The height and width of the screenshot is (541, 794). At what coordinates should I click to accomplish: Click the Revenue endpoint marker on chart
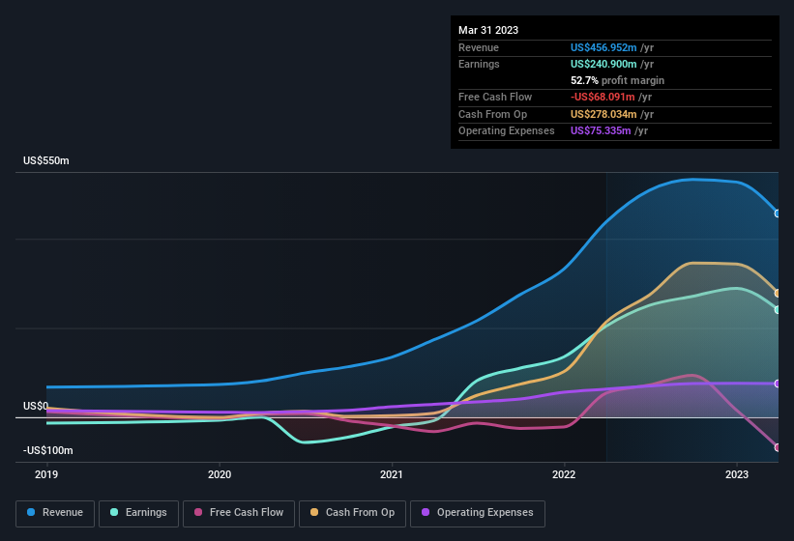click(778, 214)
